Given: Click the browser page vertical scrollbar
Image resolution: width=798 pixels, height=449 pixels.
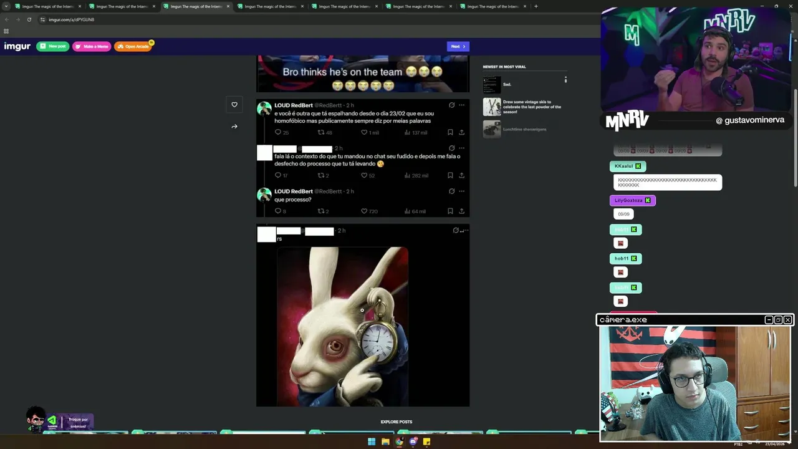Looking at the screenshot, I should (x=795, y=137).
